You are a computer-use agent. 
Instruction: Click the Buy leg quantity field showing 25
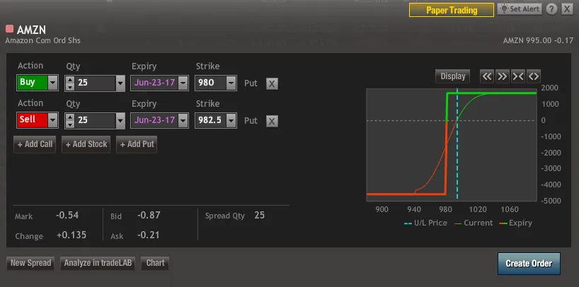pos(95,83)
